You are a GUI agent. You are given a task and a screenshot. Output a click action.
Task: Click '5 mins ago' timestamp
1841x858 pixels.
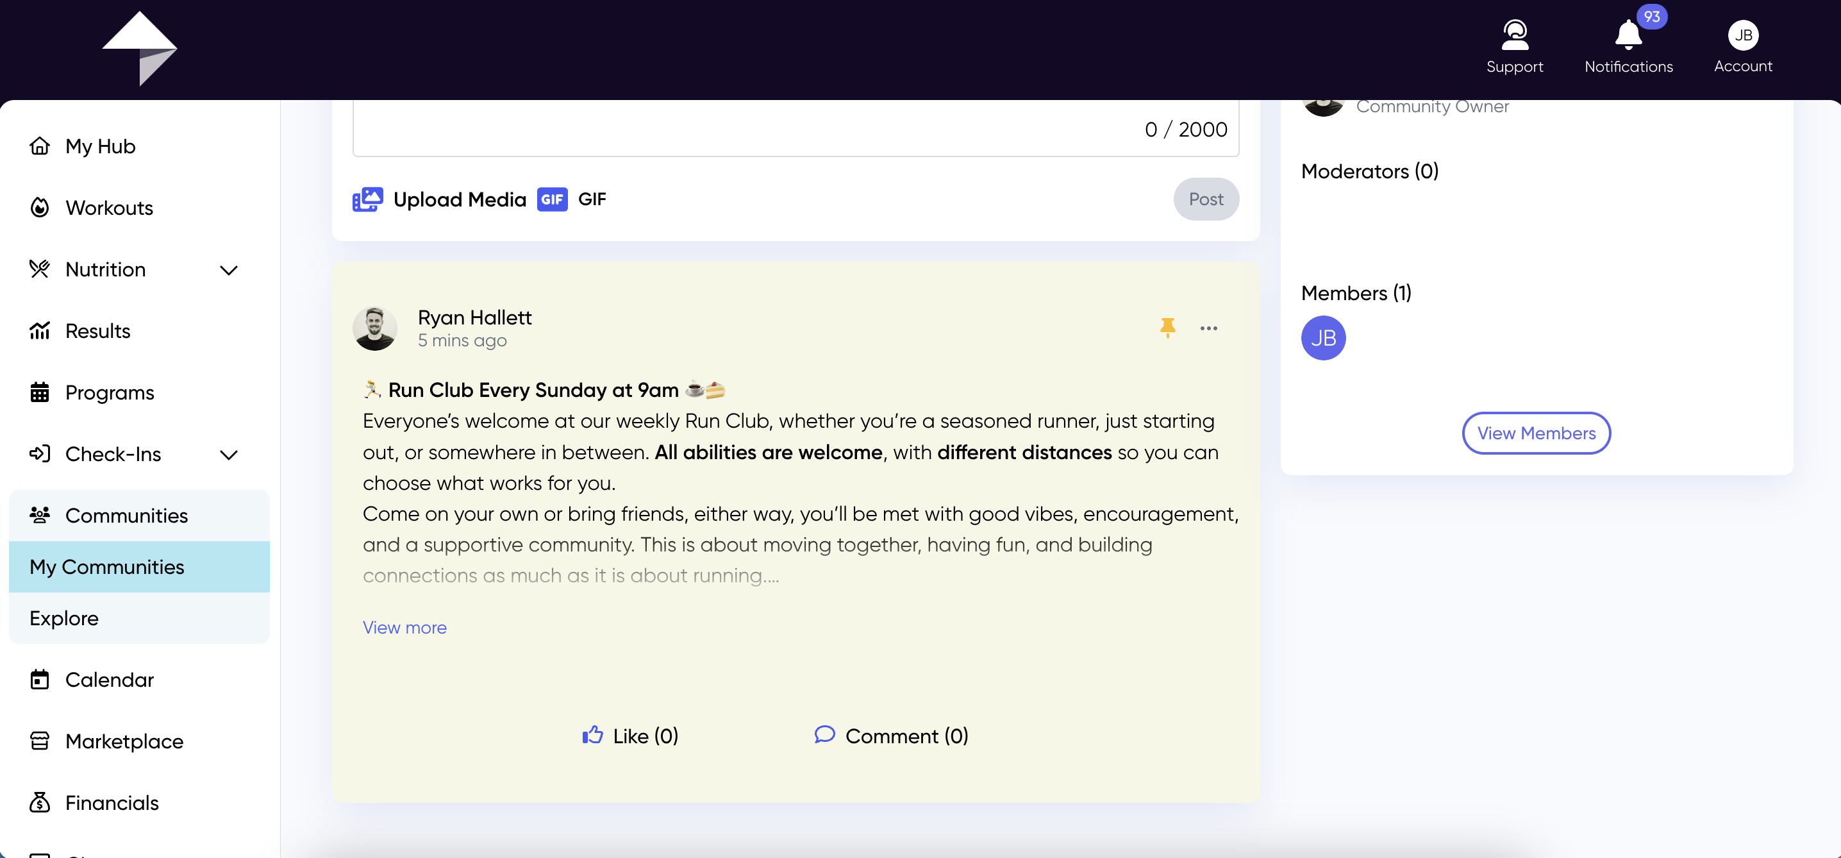click(x=462, y=341)
